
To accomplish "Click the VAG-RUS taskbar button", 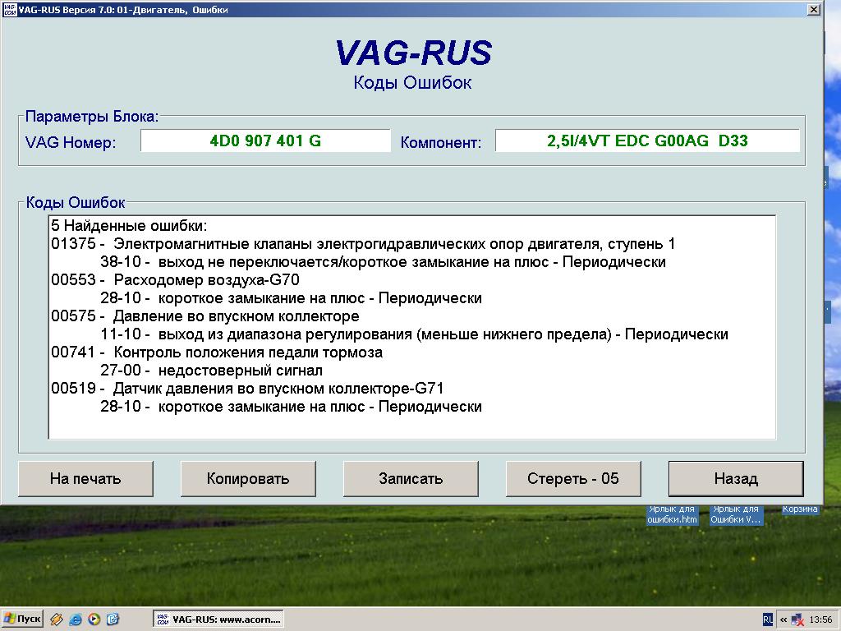I will pyautogui.click(x=218, y=619).
